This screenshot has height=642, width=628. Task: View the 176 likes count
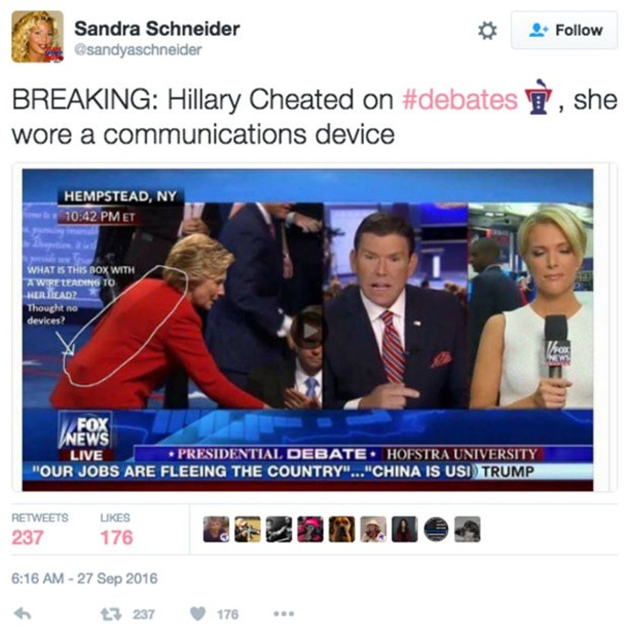117,537
